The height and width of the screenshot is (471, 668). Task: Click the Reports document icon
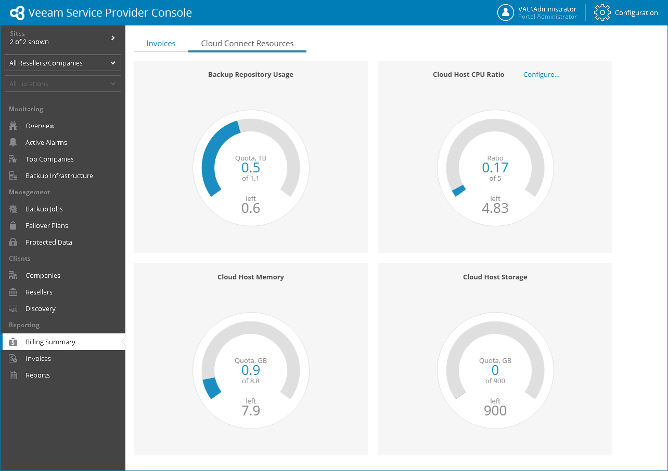(14, 375)
